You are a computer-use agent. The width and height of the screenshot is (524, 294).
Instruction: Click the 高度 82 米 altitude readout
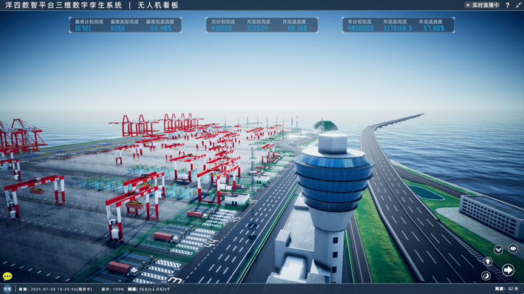507,289
